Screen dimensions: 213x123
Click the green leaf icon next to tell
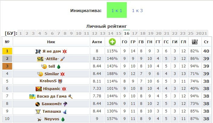pyautogui.click(x=59, y=66)
